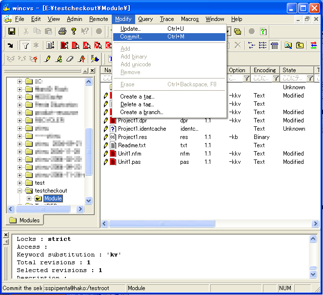Viewport: 323px width, 295px height.
Task: Click the eraser unedit icon
Action: pyautogui.click(x=70, y=59)
